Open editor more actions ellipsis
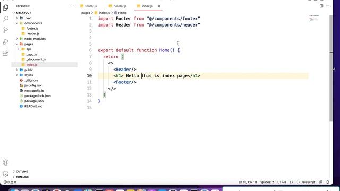The width and height of the screenshot is (340, 191). click(328, 6)
